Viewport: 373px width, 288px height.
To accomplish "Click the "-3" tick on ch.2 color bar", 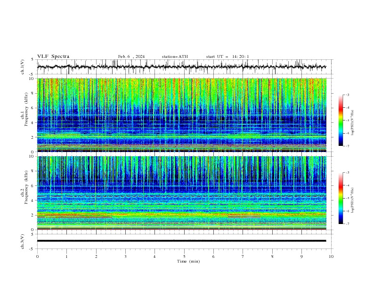I will 348,173.
